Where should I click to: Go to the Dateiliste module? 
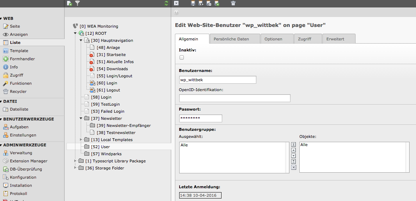click(x=19, y=110)
